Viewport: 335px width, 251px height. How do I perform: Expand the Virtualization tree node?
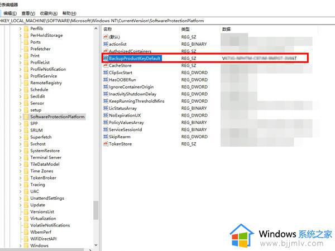pos(20,219)
